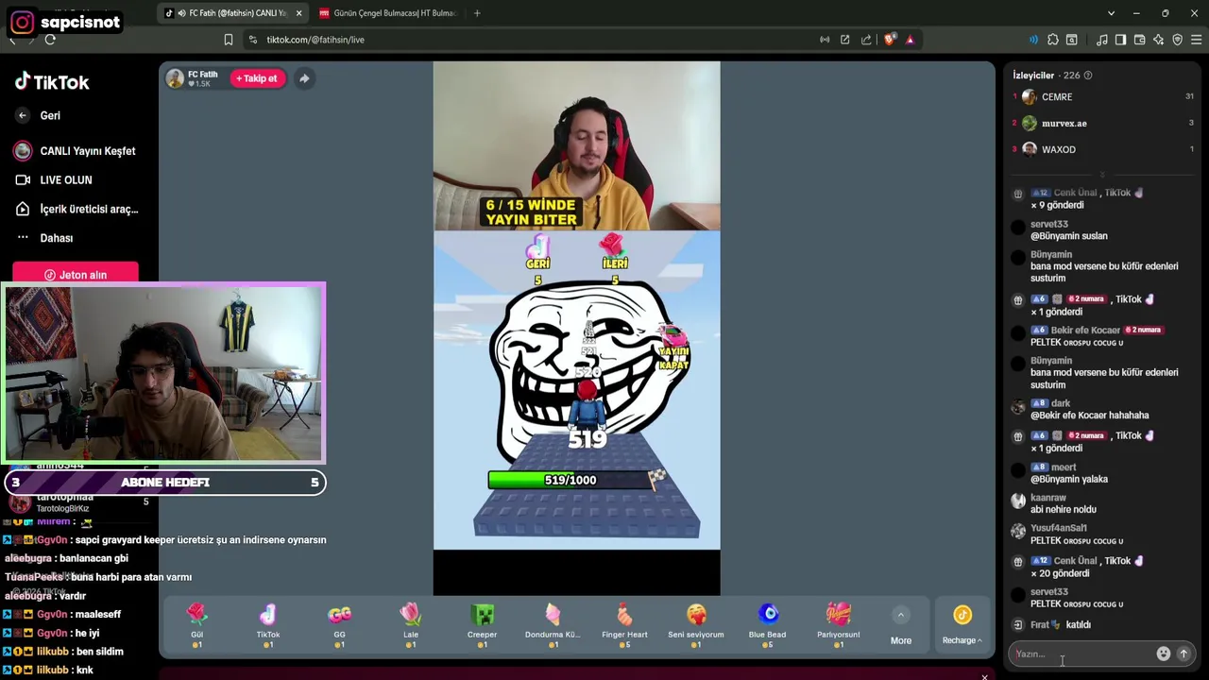Click the VPN shield icon
The image size is (1209, 680).
pyautogui.click(x=1177, y=40)
